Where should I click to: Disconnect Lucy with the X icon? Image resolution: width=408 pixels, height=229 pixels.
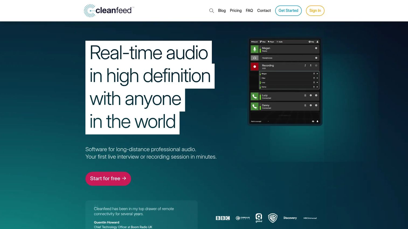click(x=316, y=95)
